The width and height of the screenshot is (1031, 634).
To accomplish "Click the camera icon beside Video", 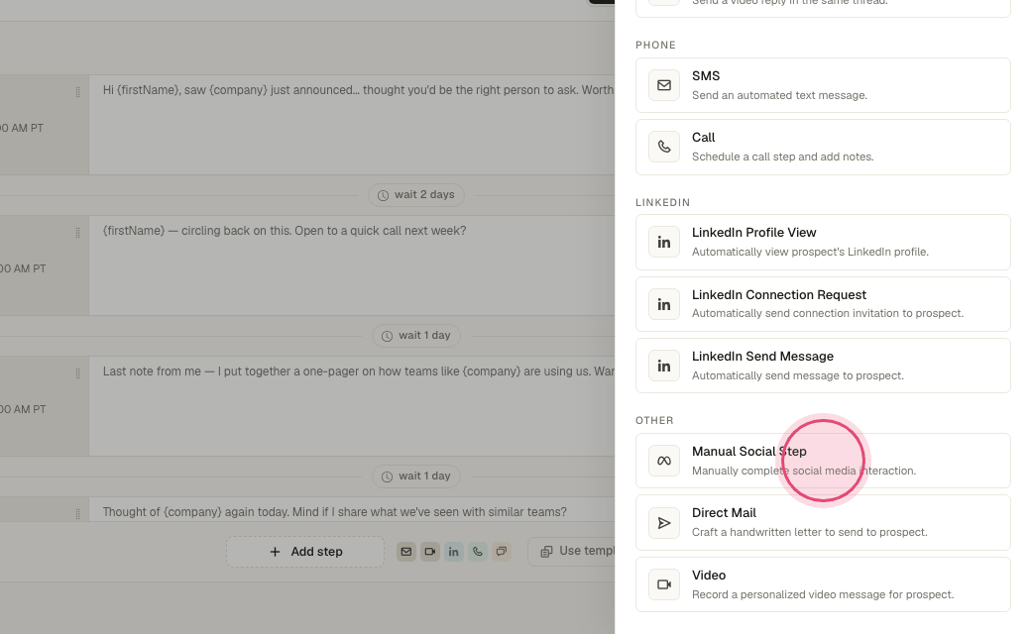I will point(664,584).
